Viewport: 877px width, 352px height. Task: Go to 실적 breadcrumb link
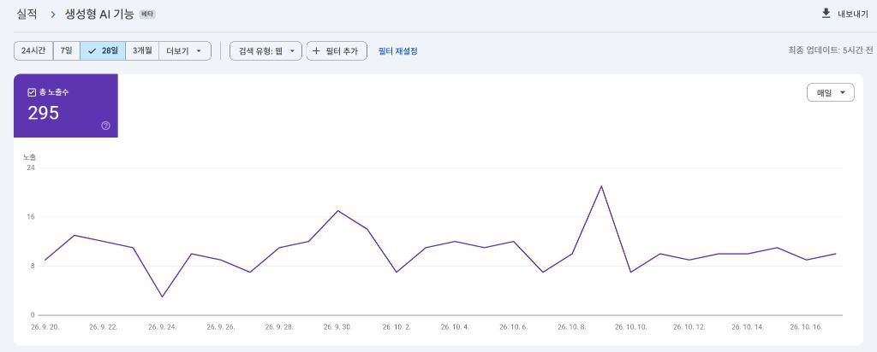click(x=27, y=15)
